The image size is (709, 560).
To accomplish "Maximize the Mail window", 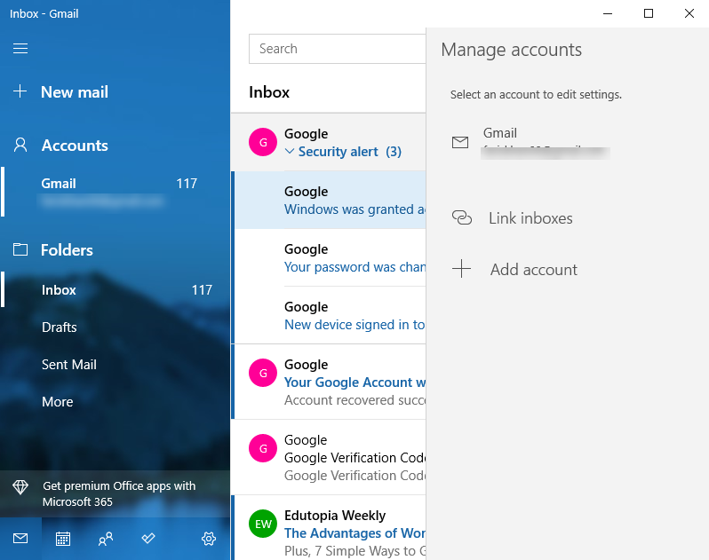I will pos(649,13).
